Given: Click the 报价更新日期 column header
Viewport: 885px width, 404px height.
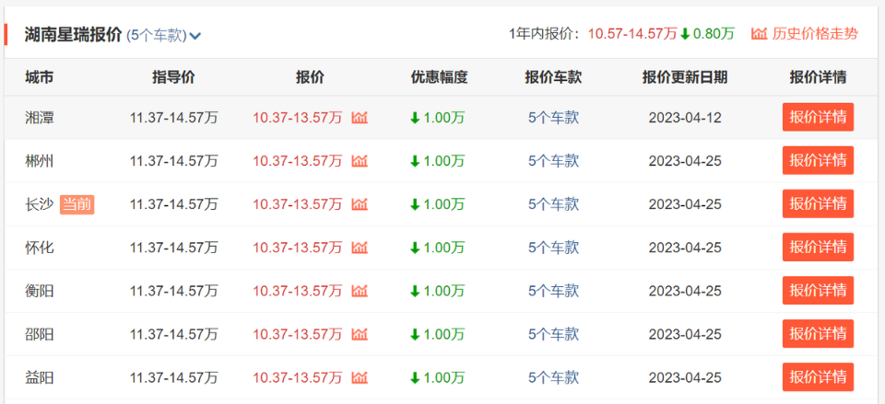Looking at the screenshot, I should pyautogui.click(x=685, y=77).
